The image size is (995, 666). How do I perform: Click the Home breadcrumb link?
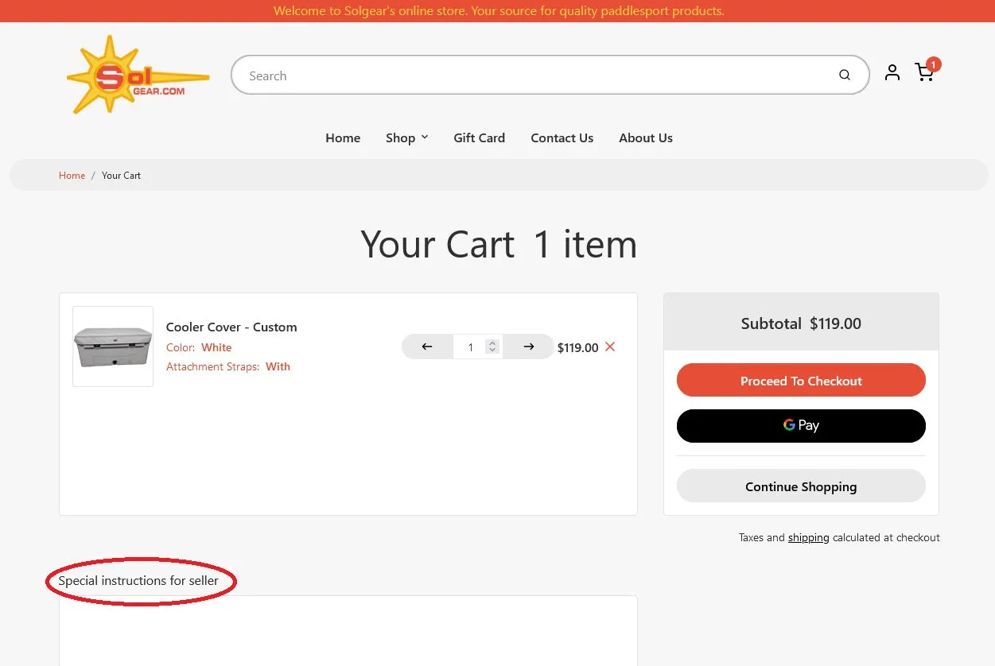(72, 176)
